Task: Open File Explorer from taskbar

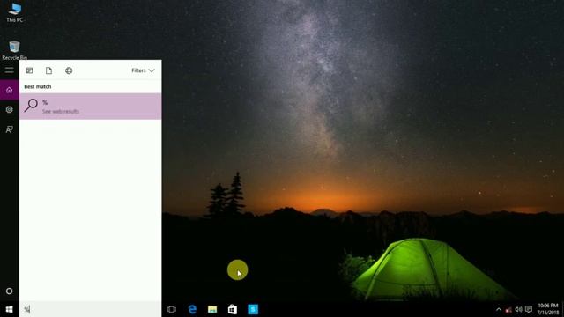Action: (212, 309)
